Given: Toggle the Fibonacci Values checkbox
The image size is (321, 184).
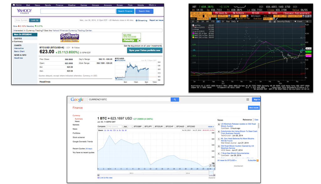Looking at the screenshot, I should coord(217,18).
